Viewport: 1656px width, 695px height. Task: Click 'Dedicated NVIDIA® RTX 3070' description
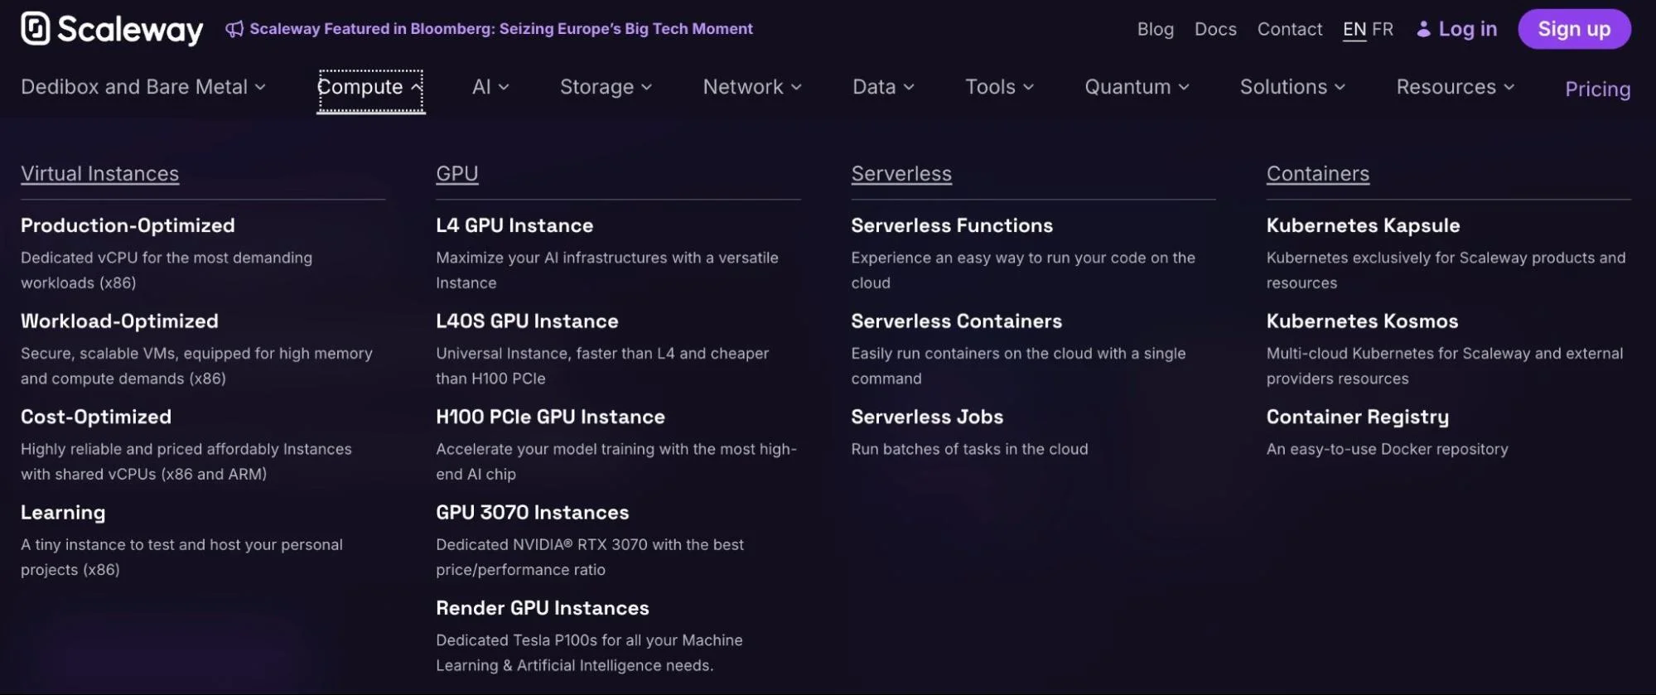point(590,557)
